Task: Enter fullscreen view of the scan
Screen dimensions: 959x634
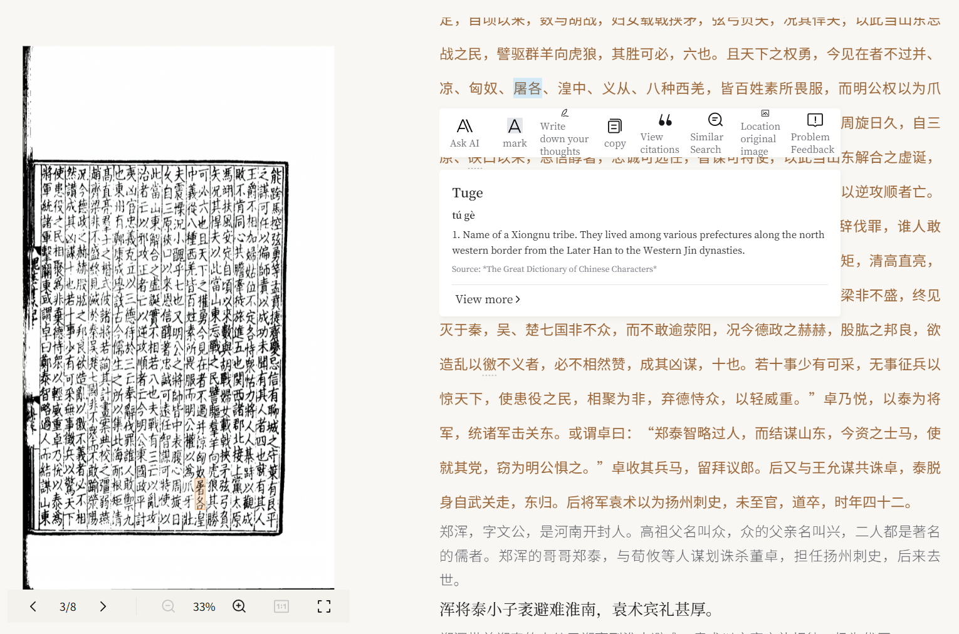Action: 324,606
